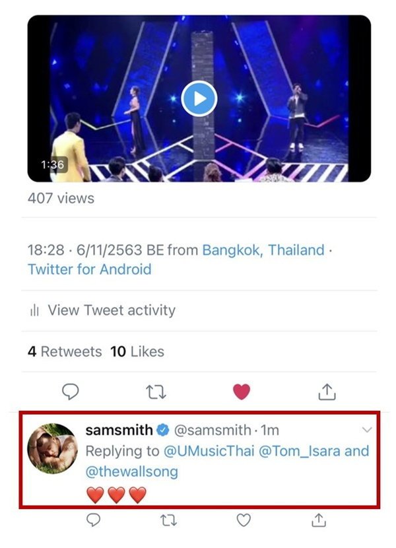Open View Tweet activity
This screenshot has height=548, width=396.
point(111,310)
